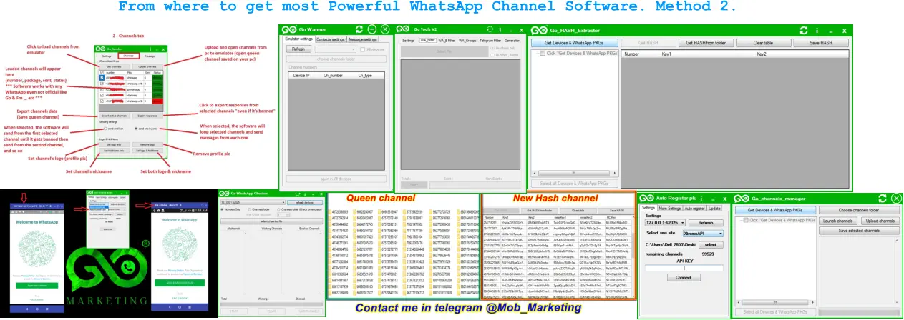Open the XtremeAPI sms site dropdown
Screen dimensions: 904x320
703,234
